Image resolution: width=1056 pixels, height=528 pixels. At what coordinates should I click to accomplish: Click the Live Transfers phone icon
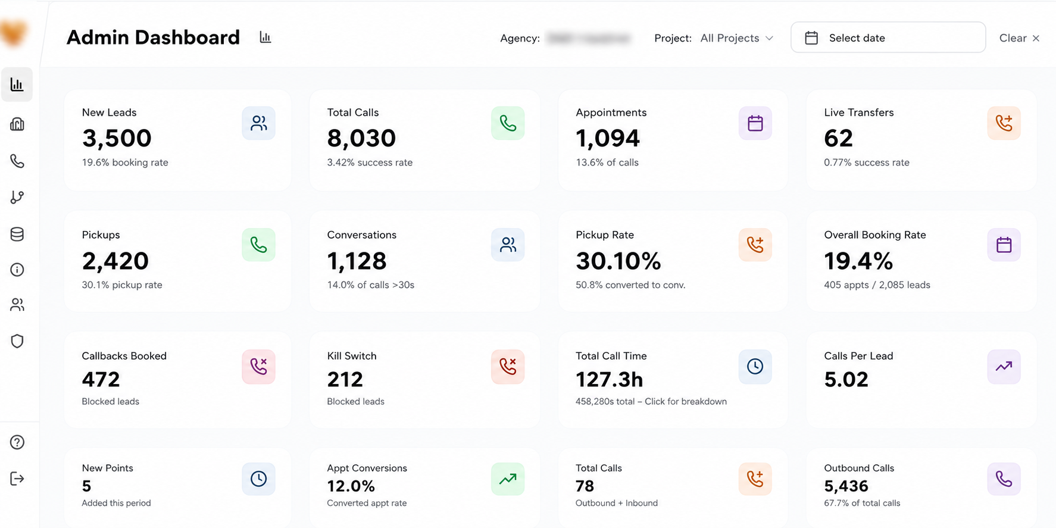coord(1004,123)
